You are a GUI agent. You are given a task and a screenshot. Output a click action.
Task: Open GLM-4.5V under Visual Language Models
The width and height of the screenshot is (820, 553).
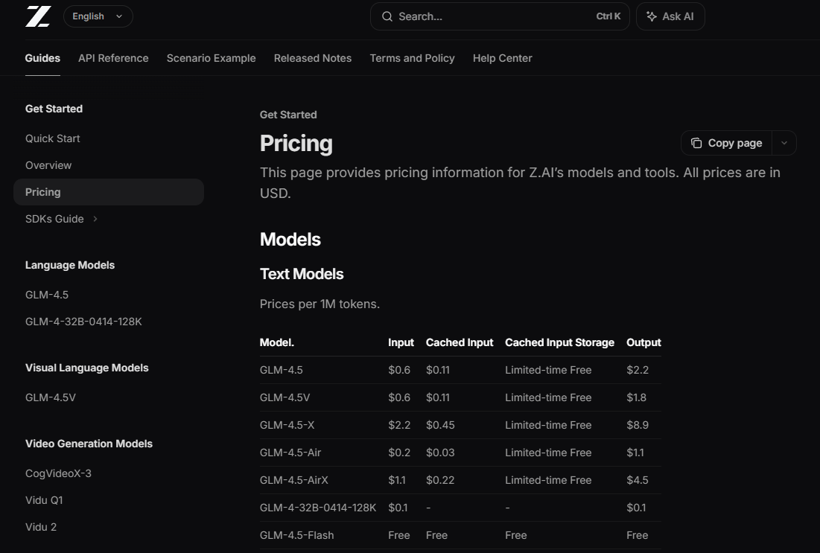tap(51, 397)
